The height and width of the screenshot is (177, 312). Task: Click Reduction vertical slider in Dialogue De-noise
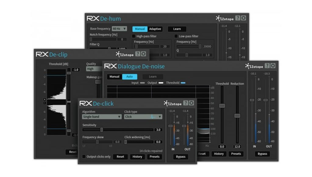(x=237, y=115)
